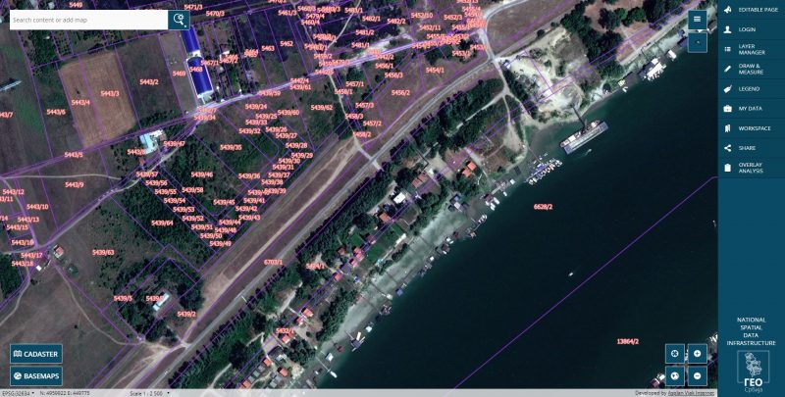Open the Draw & Measure tools
This screenshot has width=785, height=397.
tap(752, 69)
